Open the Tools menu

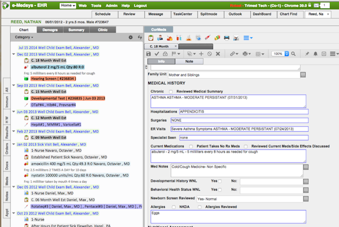point(96,6)
